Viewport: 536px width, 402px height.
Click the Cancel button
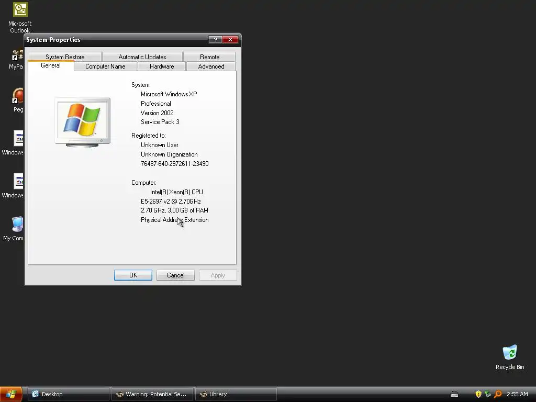[175, 275]
